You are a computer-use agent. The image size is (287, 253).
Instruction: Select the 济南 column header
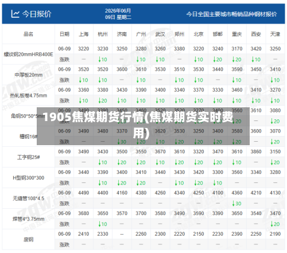pyautogui.click(x=122, y=34)
